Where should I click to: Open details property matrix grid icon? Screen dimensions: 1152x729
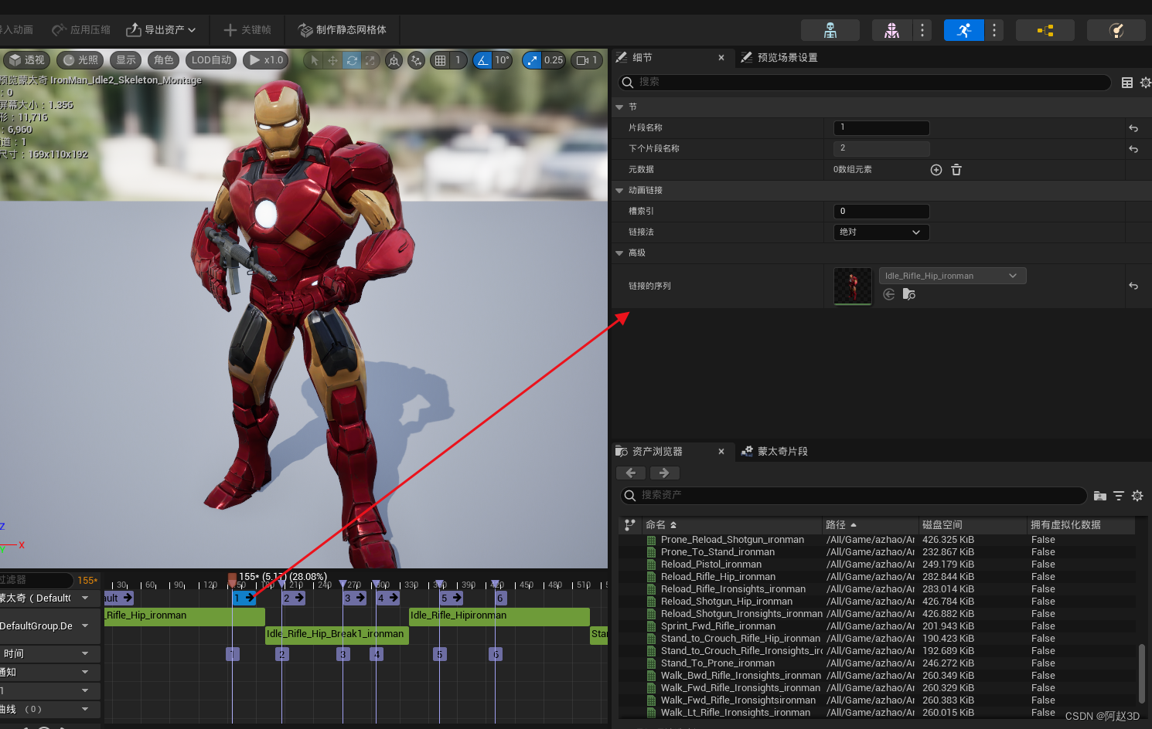tap(1127, 83)
